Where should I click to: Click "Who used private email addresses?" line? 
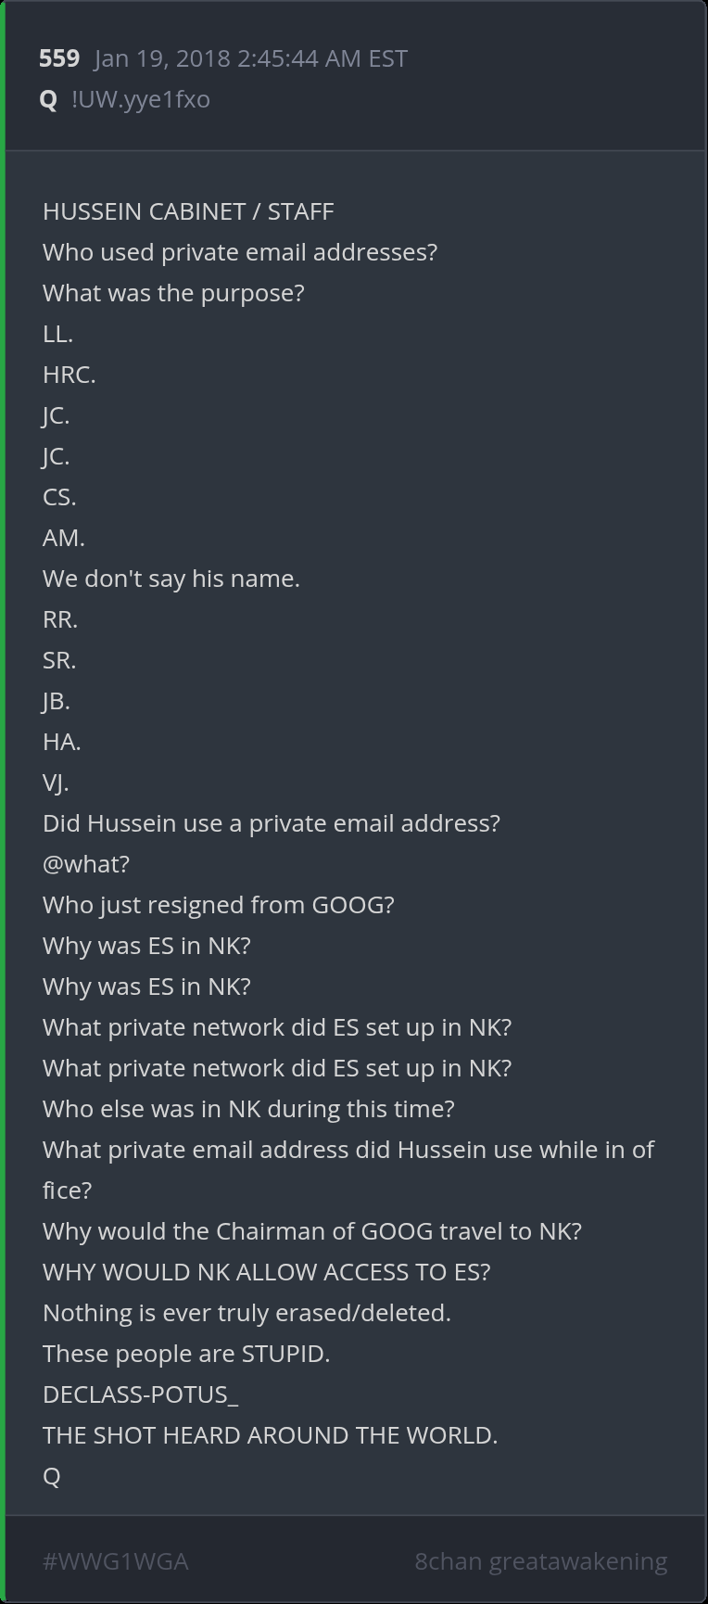[x=240, y=252]
